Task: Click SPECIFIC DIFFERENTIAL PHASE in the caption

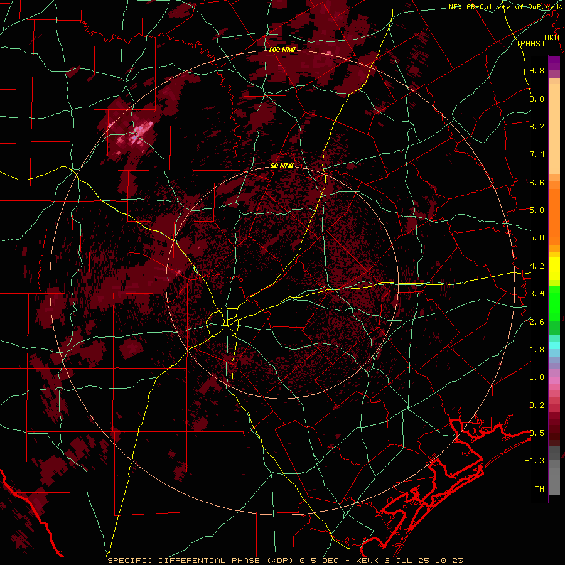Action: coord(183,561)
